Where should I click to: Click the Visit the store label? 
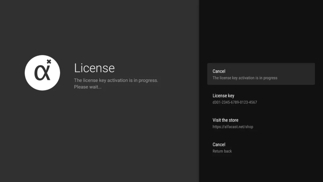pyautogui.click(x=225, y=120)
